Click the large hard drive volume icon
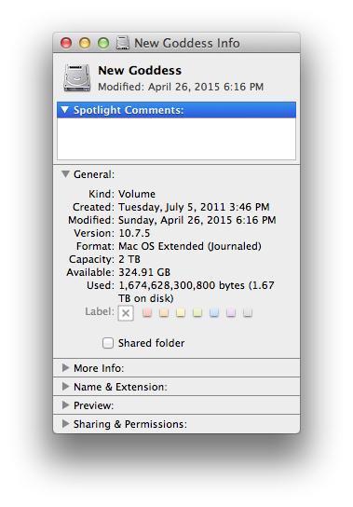353x507 pixels. (x=77, y=77)
